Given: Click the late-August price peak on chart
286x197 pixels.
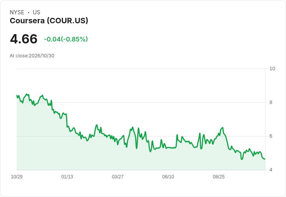Looking at the screenshot, I should pyautogui.click(x=223, y=128).
